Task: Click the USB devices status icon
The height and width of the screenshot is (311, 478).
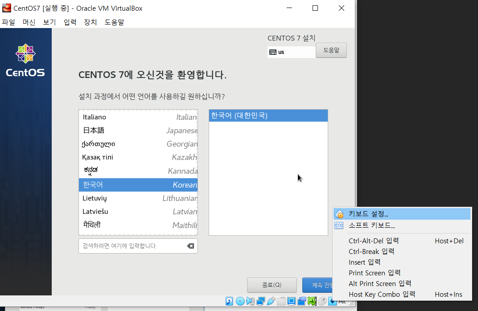Action: [271, 301]
